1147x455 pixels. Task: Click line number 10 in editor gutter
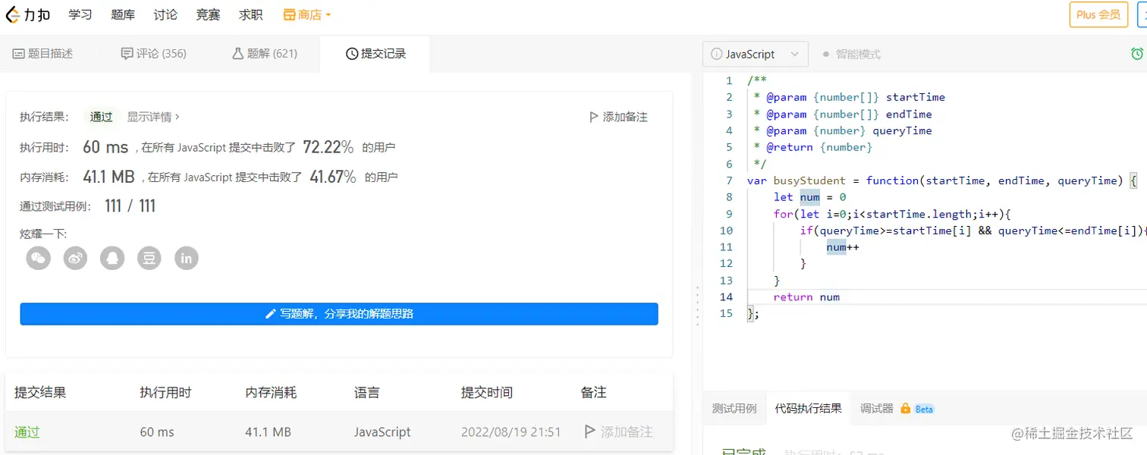tap(726, 231)
